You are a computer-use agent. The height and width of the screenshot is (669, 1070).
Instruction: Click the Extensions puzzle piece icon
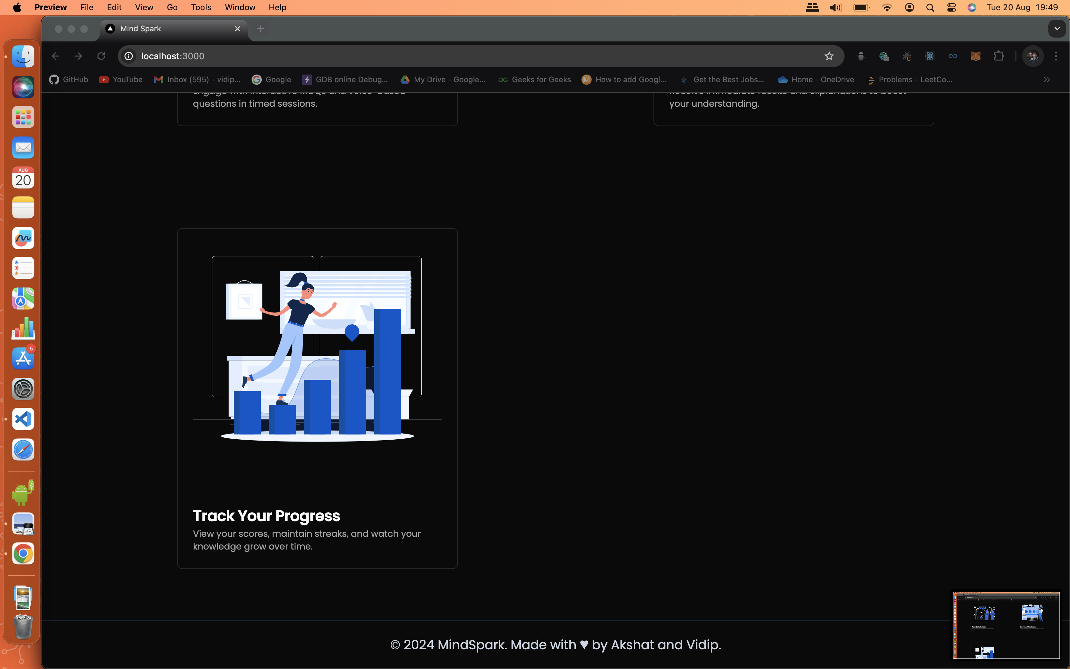[999, 56]
